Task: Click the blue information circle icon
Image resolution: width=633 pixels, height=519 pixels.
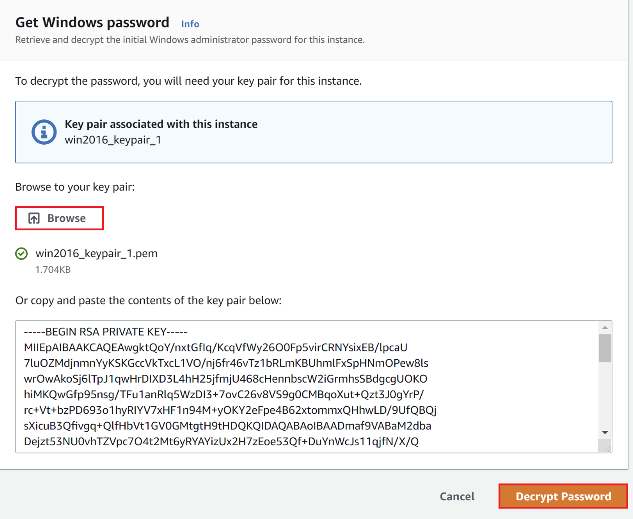Action: pyautogui.click(x=44, y=132)
